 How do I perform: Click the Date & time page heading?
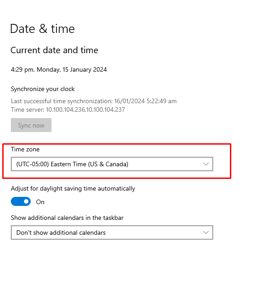(x=42, y=29)
